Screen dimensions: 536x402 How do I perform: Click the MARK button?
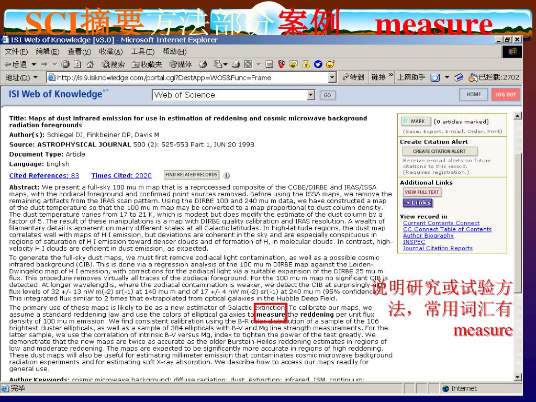point(416,121)
